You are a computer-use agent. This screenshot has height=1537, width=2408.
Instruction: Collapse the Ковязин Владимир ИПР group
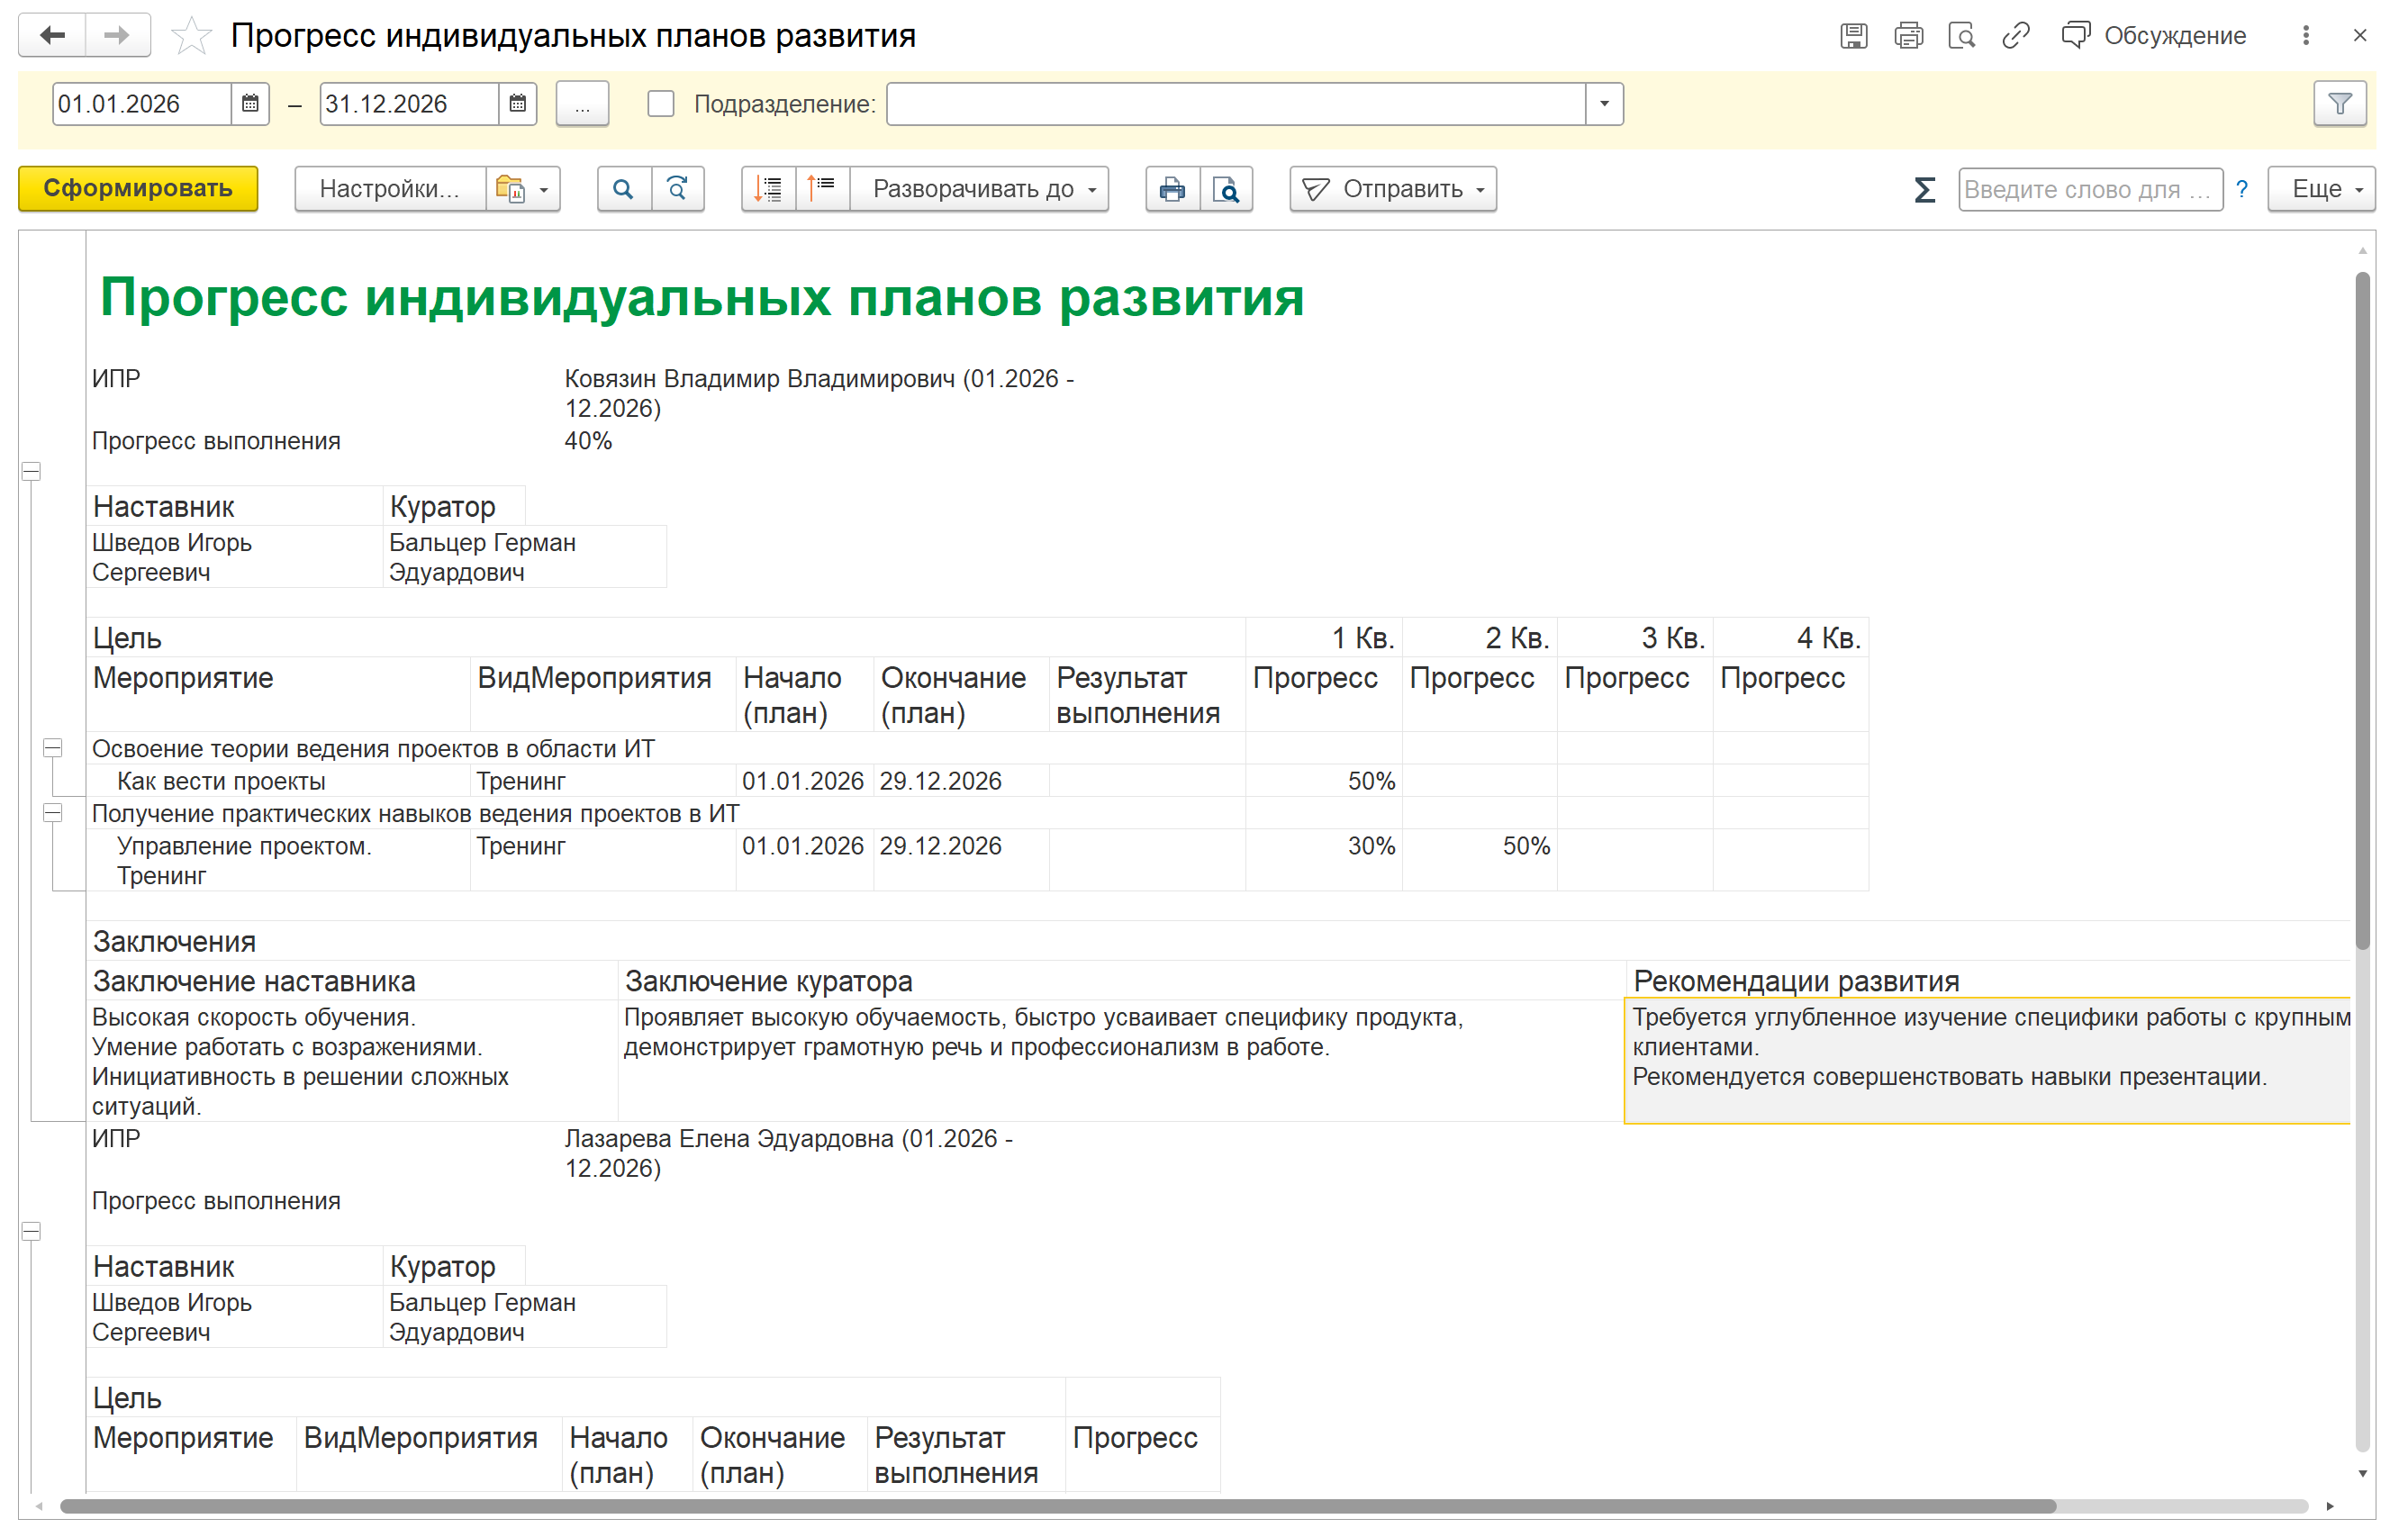pyautogui.click(x=31, y=471)
